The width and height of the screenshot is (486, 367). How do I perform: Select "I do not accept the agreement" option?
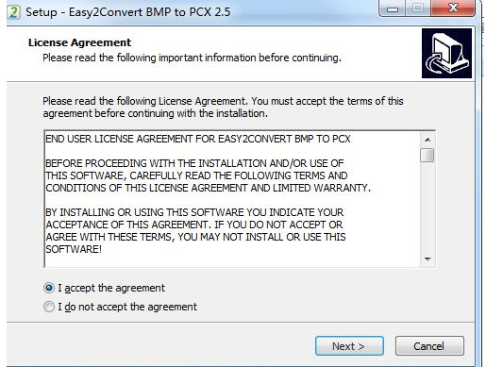[x=49, y=307]
